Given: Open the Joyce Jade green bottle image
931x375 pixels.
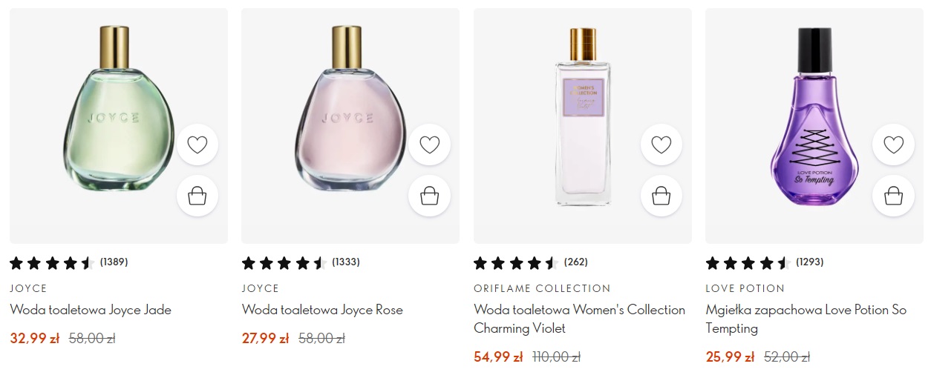Looking at the screenshot, I should click(111, 119).
